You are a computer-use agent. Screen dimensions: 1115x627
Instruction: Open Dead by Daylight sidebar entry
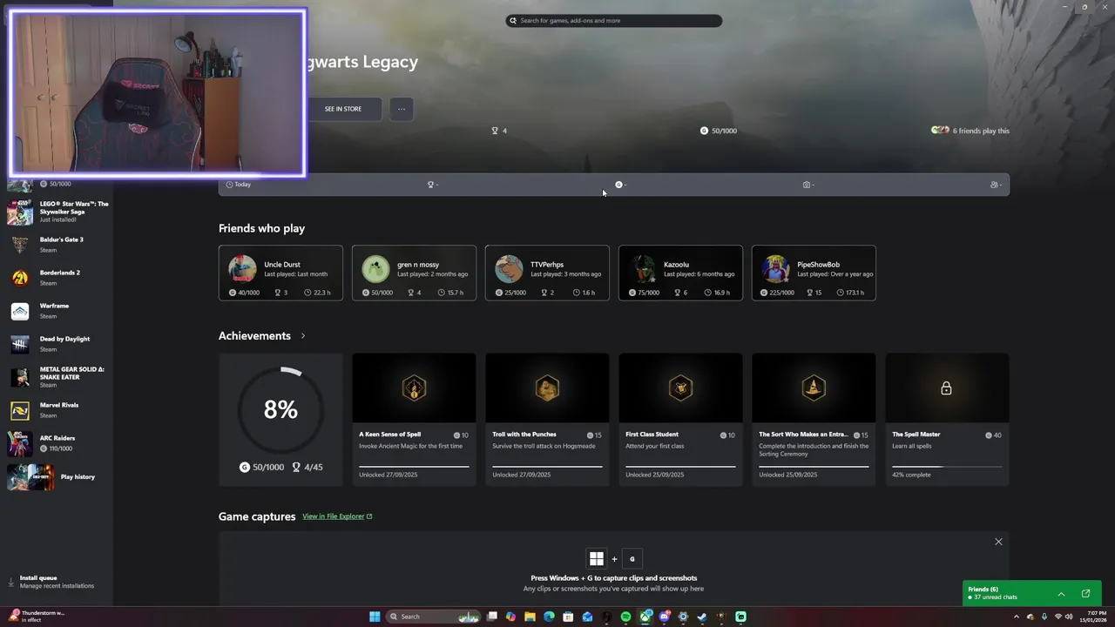(x=59, y=344)
